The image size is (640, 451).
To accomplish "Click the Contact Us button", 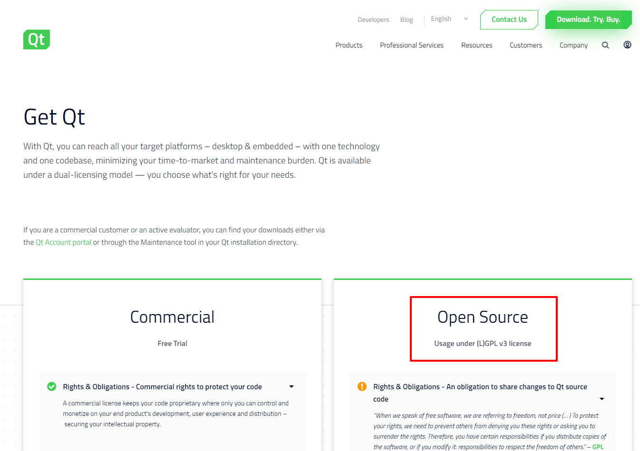I will click(509, 19).
